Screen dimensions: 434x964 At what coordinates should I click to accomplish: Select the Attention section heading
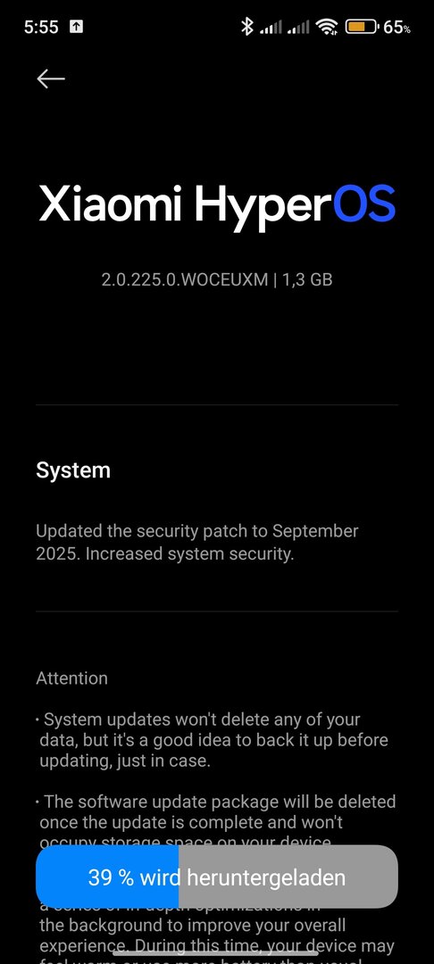click(x=72, y=678)
